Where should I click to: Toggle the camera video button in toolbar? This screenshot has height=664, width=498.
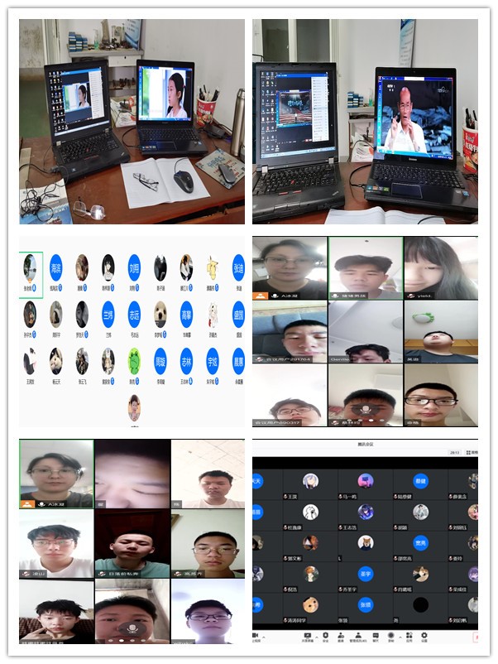[x=256, y=636]
